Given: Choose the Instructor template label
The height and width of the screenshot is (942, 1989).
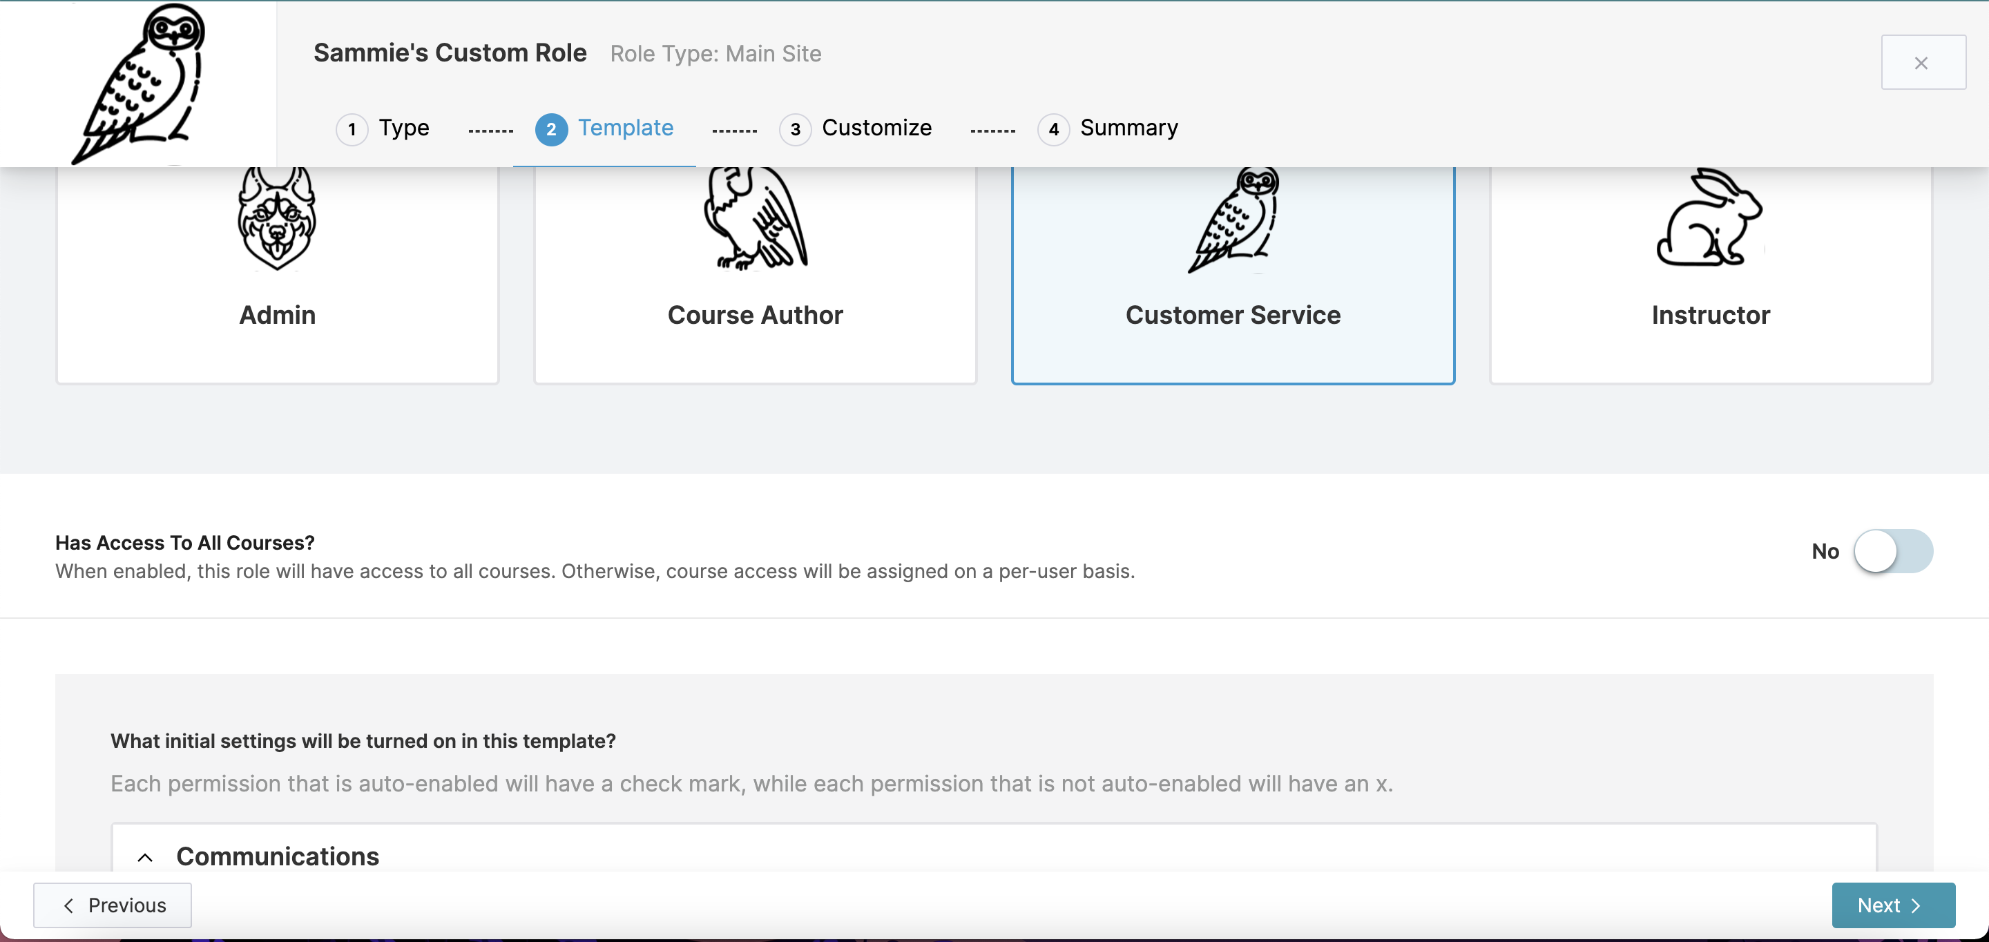Looking at the screenshot, I should pyautogui.click(x=1710, y=315).
